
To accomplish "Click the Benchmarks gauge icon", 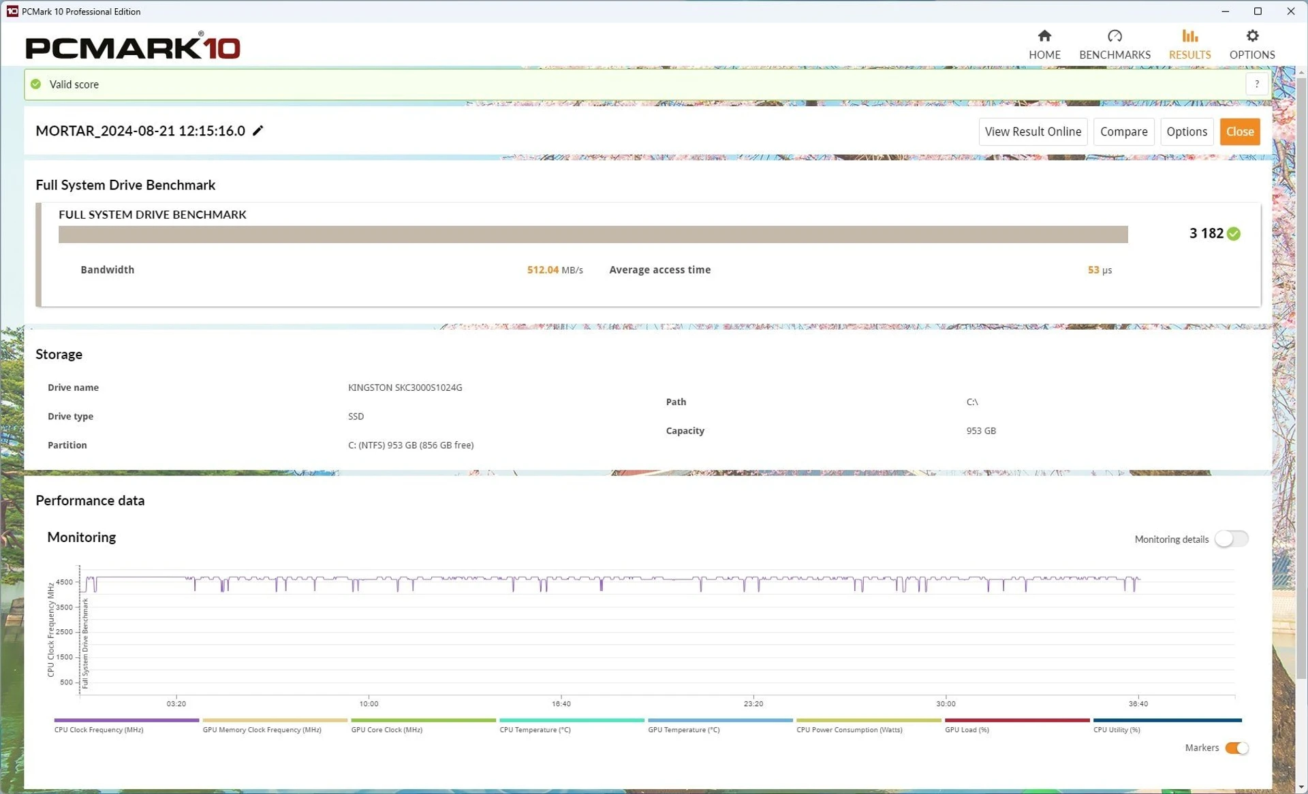I will (1115, 36).
